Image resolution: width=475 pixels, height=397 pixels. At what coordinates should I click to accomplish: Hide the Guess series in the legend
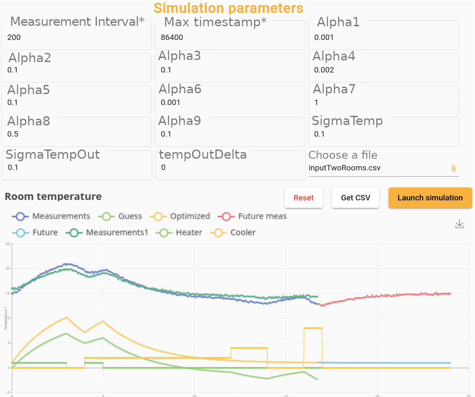[120, 216]
